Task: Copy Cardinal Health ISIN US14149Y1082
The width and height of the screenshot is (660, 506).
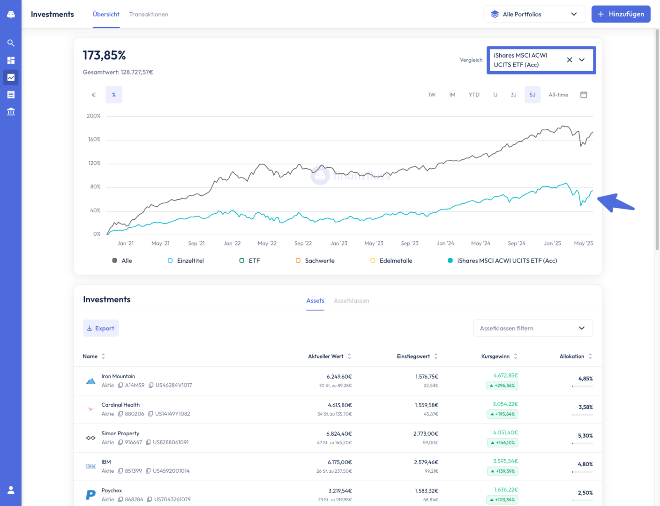Action: pyautogui.click(x=150, y=414)
